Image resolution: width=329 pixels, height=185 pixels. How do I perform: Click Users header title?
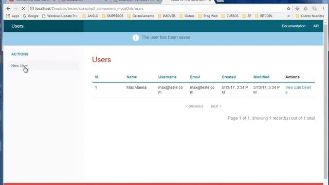tap(17, 26)
